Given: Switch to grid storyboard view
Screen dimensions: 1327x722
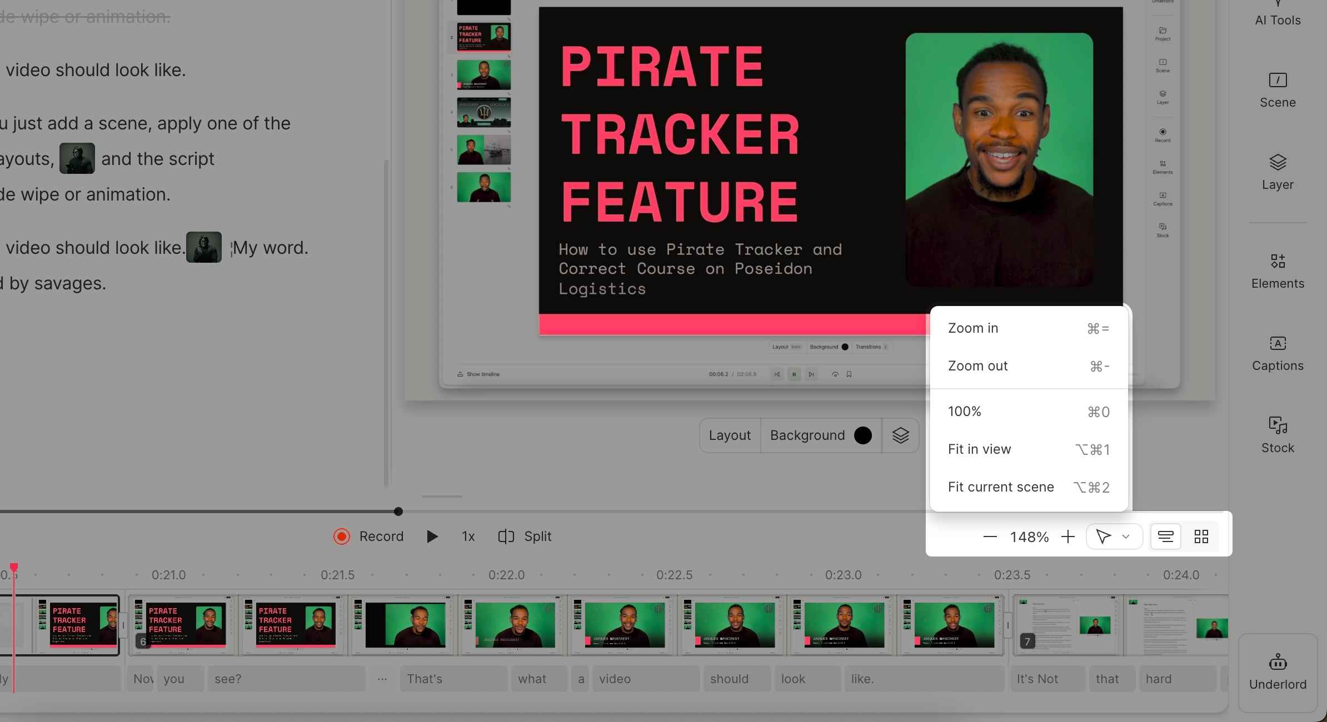Looking at the screenshot, I should (x=1201, y=537).
